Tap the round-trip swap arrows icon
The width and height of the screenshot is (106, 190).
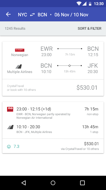point(32,15)
